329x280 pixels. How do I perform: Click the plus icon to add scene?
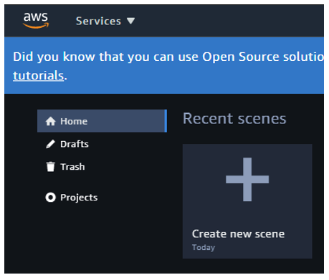(x=247, y=180)
